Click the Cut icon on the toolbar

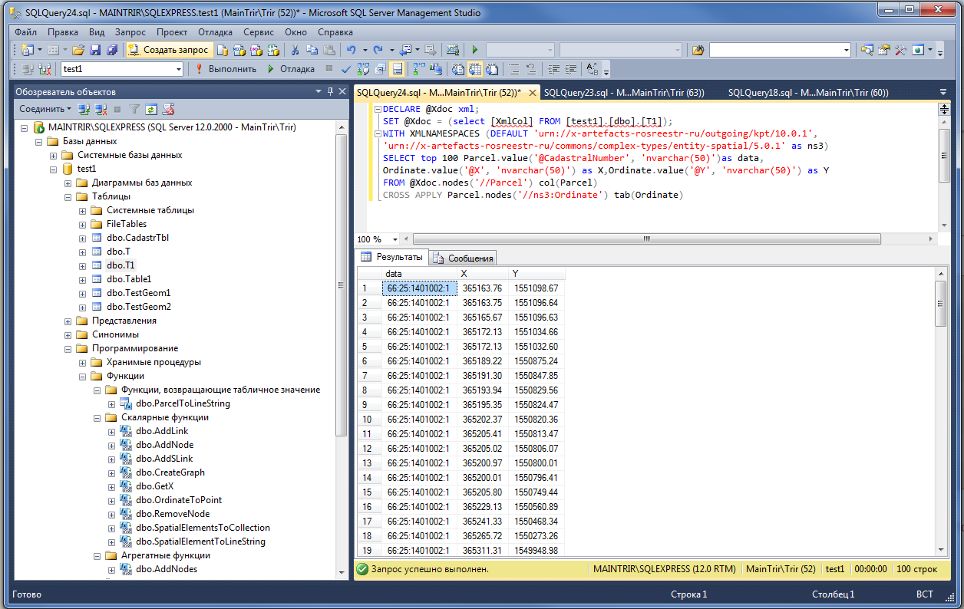click(295, 49)
